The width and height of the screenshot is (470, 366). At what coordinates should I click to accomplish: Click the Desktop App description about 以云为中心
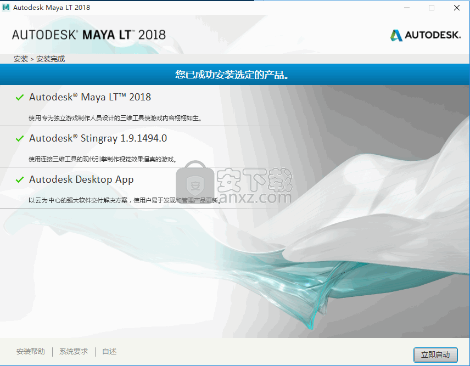click(x=125, y=200)
